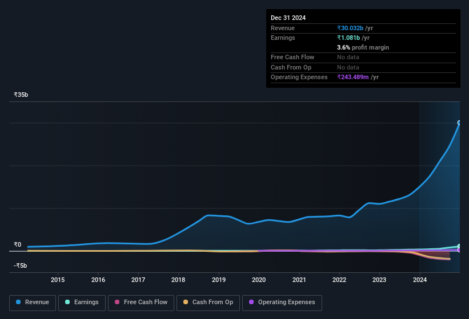Click the 2016 x-axis label
469x319 pixels.
[98, 280]
